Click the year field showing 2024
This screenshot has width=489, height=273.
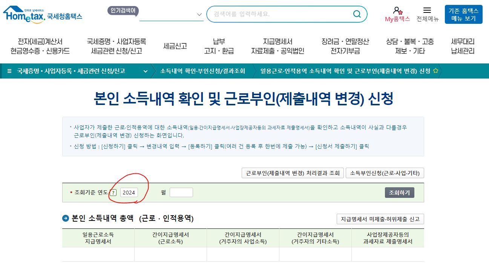click(129, 193)
